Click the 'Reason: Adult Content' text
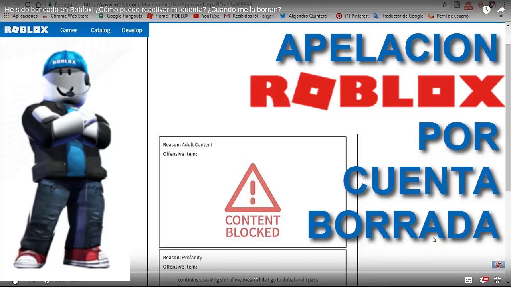This screenshot has height=287, width=511. (188, 145)
